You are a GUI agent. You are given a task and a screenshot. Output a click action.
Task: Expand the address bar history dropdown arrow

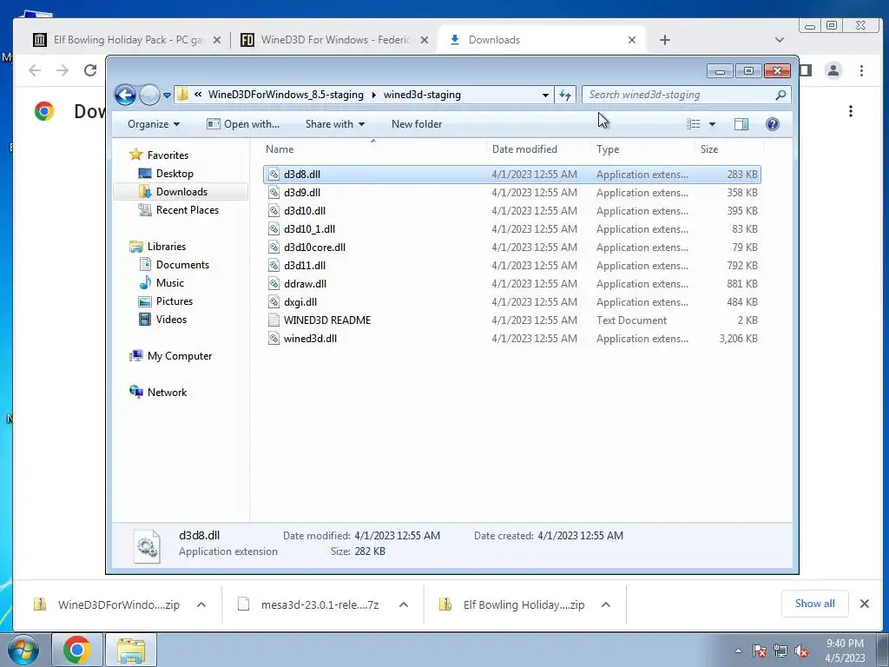[x=545, y=95]
